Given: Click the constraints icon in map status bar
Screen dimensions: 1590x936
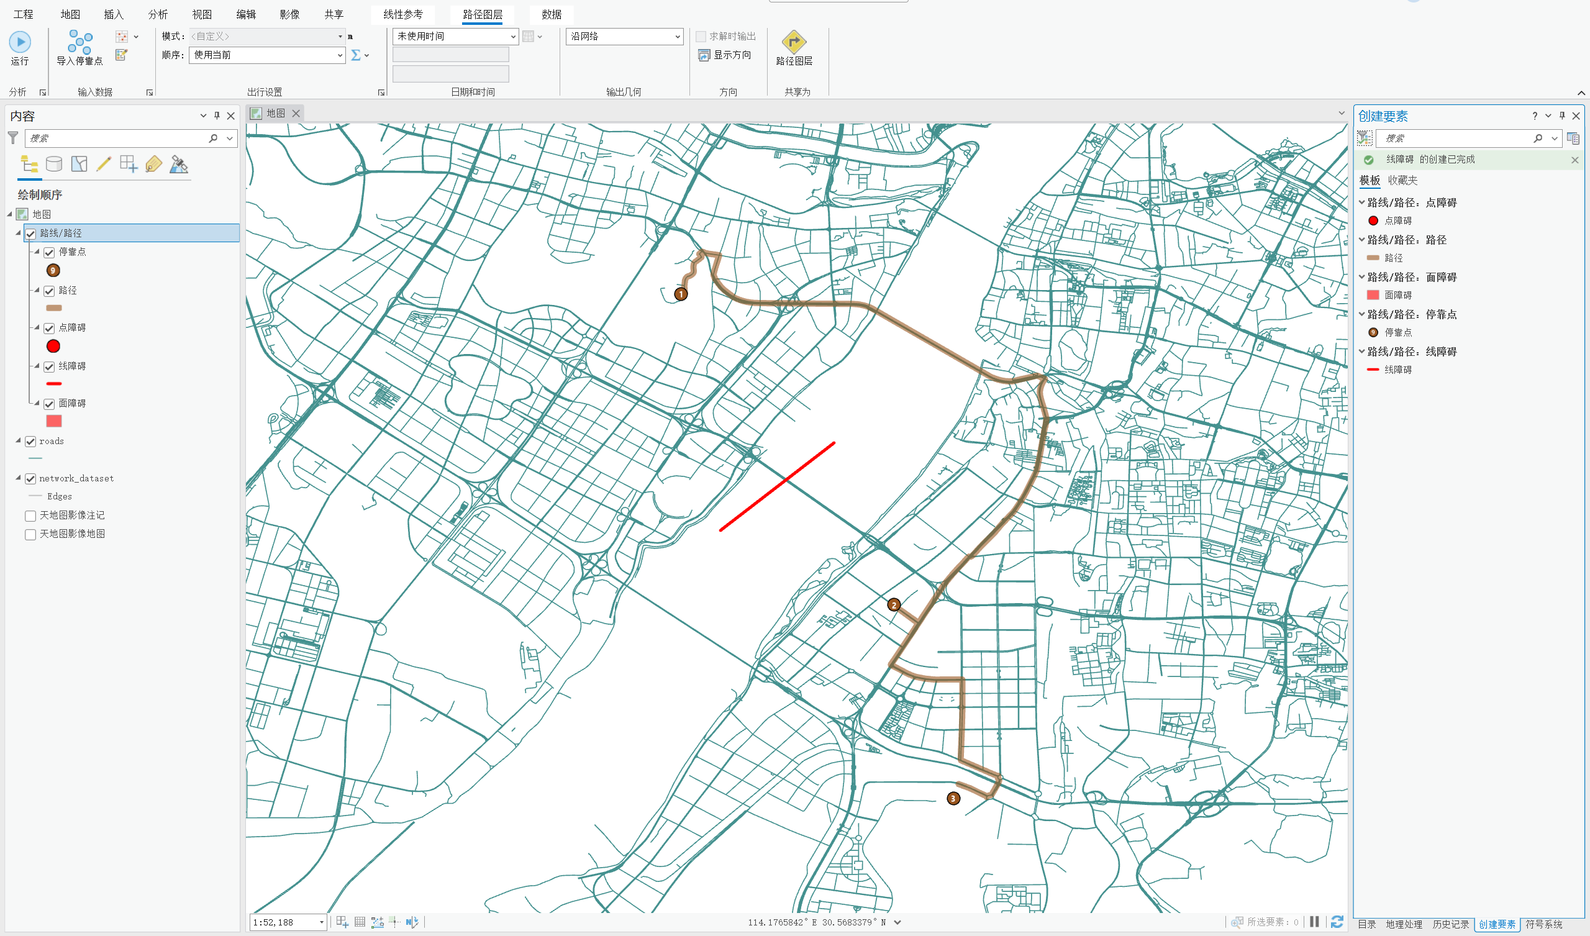Looking at the screenshot, I should [x=377, y=922].
